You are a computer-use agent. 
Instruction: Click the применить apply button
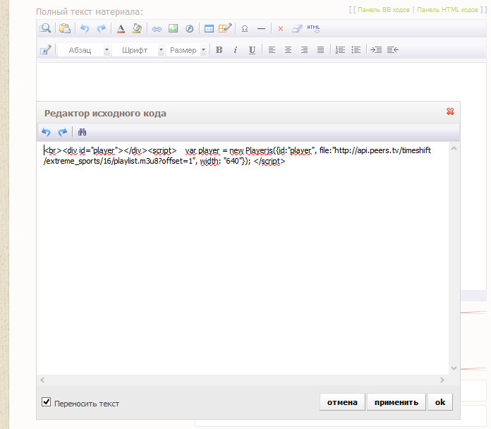396,402
